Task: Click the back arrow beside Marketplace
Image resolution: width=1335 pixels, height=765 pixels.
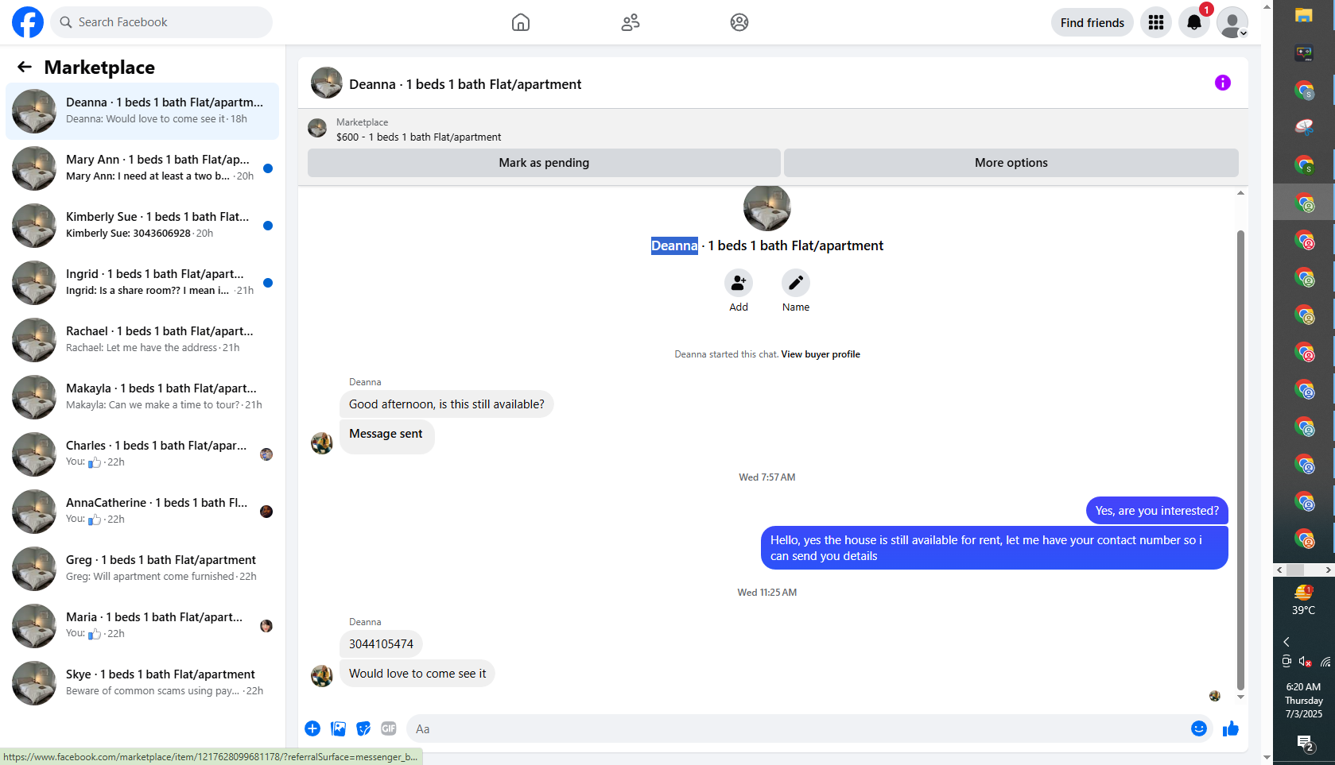Action: [x=25, y=68]
